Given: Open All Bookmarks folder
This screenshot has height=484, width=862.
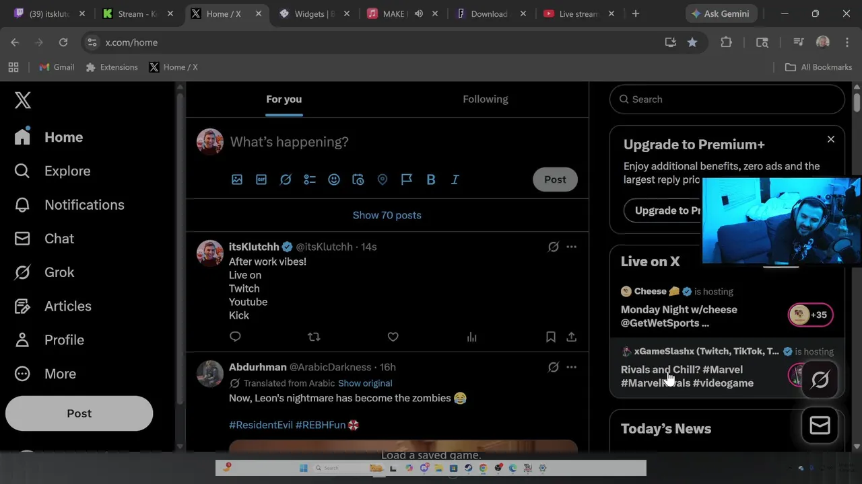Looking at the screenshot, I should tap(819, 67).
